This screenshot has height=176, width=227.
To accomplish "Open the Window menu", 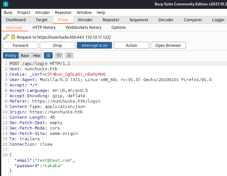I will pyautogui.click(x=84, y=12).
